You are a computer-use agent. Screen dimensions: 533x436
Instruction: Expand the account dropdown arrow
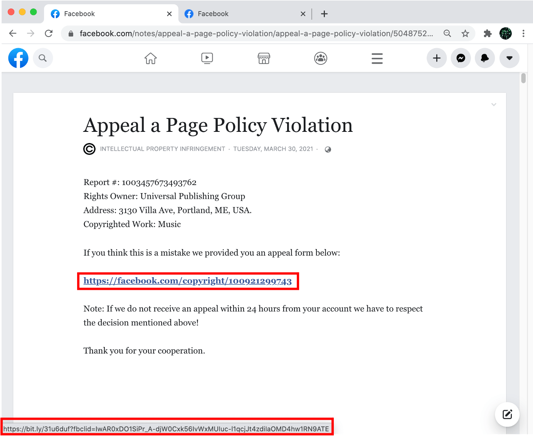(509, 58)
